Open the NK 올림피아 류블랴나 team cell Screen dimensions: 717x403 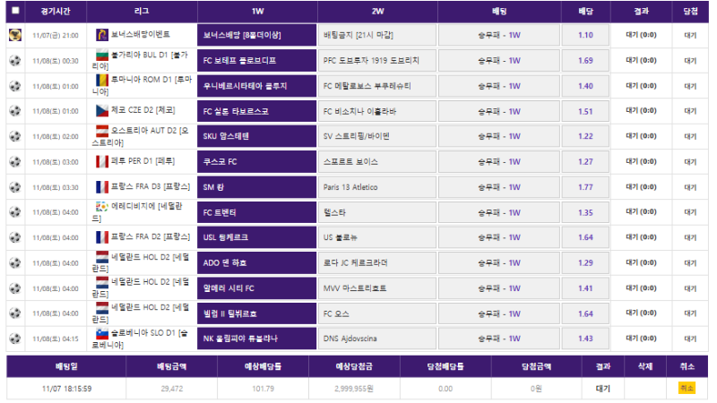pyautogui.click(x=256, y=339)
